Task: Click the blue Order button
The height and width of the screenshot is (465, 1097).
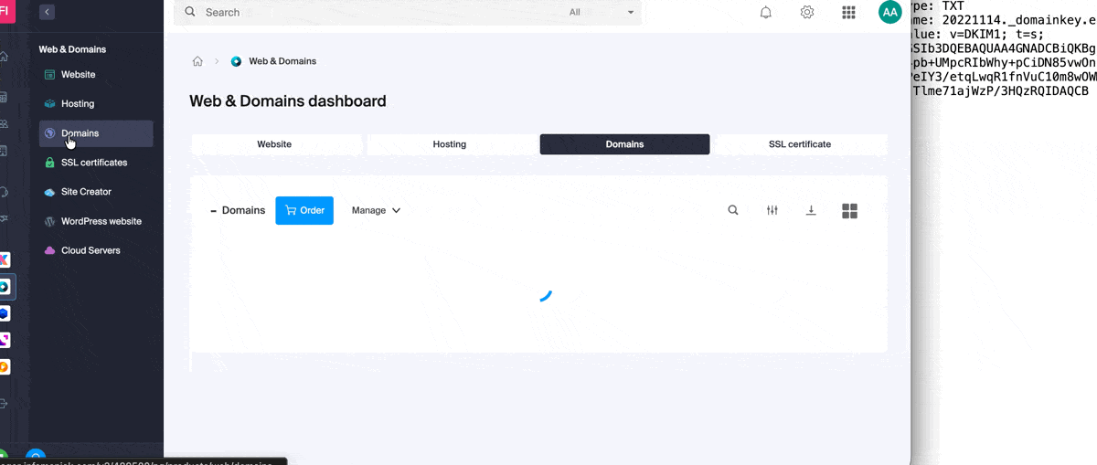Action: tap(304, 210)
